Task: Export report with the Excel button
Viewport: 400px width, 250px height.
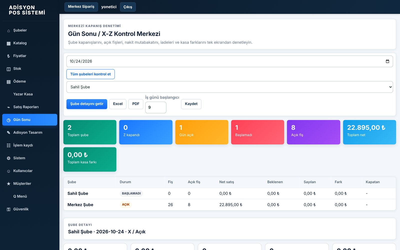Action: [118, 104]
